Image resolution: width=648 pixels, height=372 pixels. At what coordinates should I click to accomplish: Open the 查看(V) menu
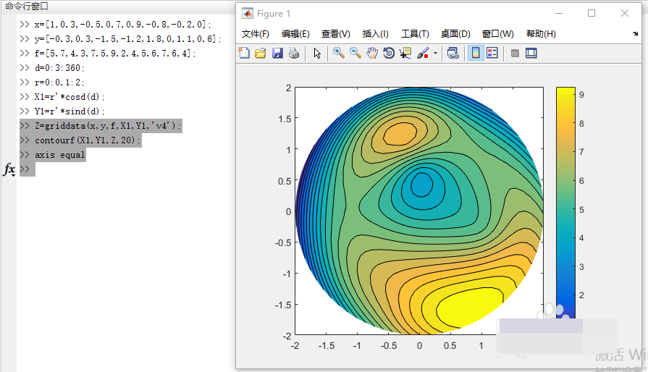point(335,34)
